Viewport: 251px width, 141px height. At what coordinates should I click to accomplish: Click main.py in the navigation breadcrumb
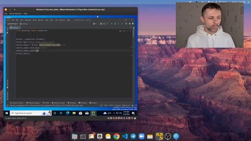(x=24, y=23)
